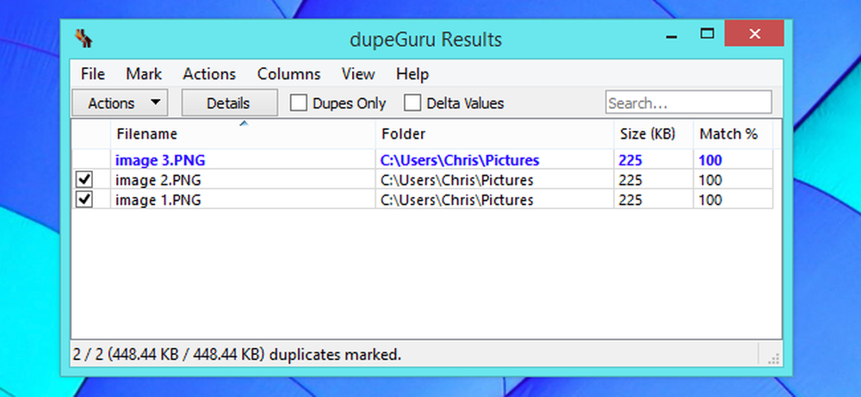Select the image 3.PNG filename
This screenshot has width=861, height=397.
point(161,160)
